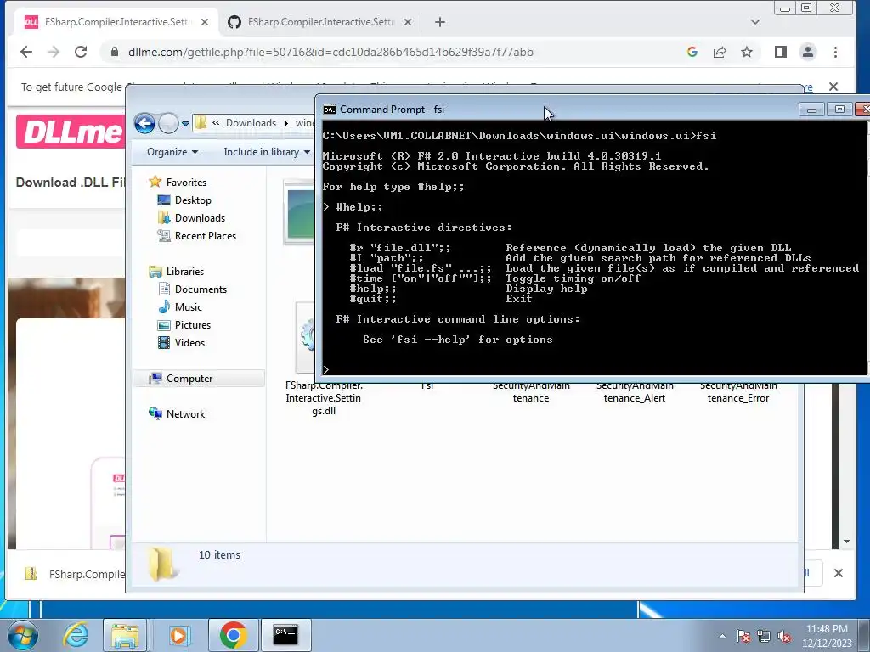Image resolution: width=870 pixels, height=652 pixels.
Task: Click the fsi prompt input line
Action: tap(594, 369)
